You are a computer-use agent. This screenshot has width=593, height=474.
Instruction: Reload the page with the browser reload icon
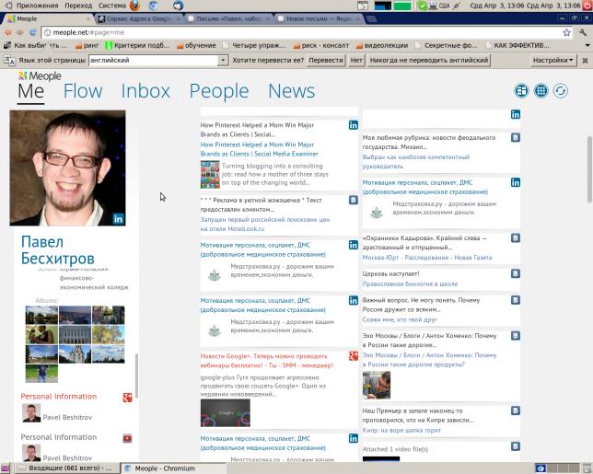click(x=33, y=32)
